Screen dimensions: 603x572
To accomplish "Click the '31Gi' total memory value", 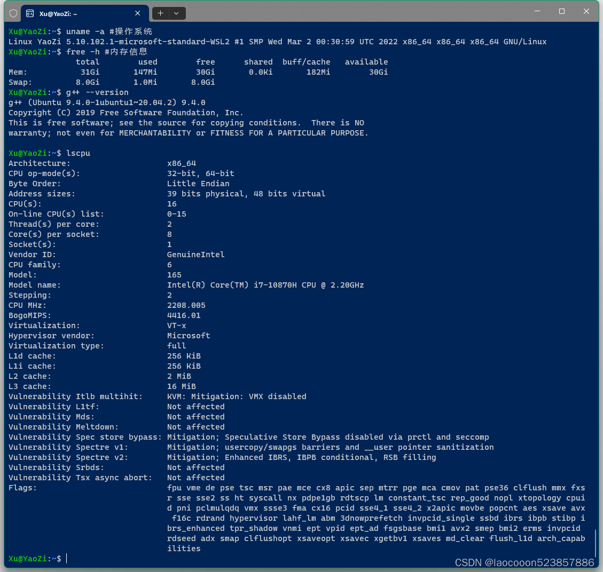I will tap(90, 72).
